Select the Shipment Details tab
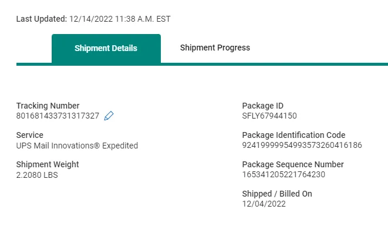 [106, 49]
